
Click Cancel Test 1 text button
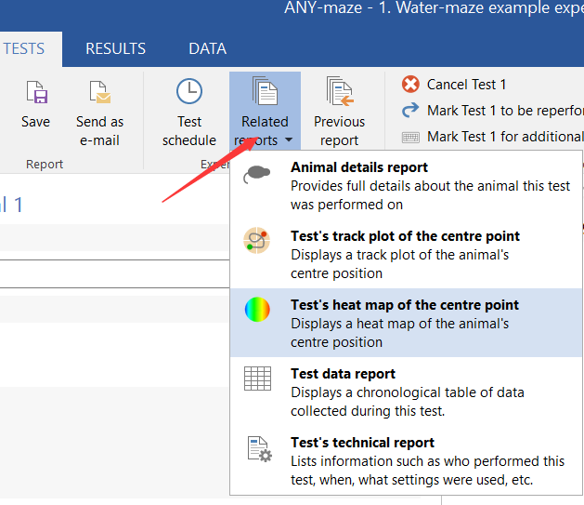pyautogui.click(x=466, y=85)
